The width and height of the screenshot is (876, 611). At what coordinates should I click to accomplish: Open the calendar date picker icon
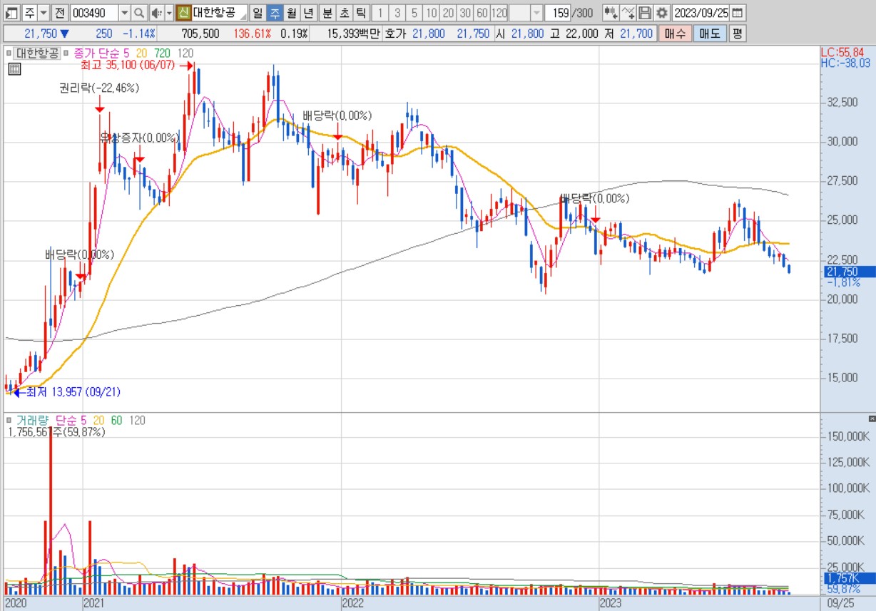(x=737, y=13)
